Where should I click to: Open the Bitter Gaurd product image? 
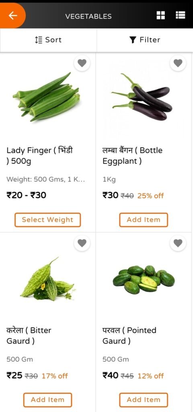(47, 279)
